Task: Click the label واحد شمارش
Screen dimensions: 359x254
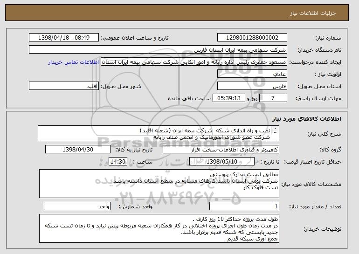Action: [x=136, y=206]
